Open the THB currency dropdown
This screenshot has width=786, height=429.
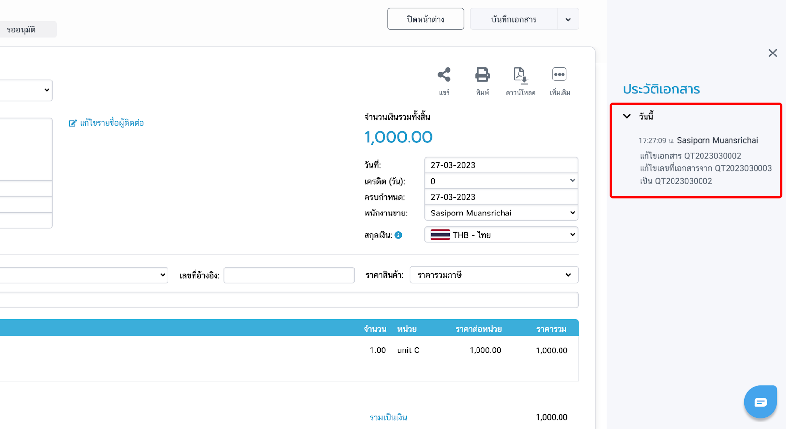pyautogui.click(x=501, y=235)
